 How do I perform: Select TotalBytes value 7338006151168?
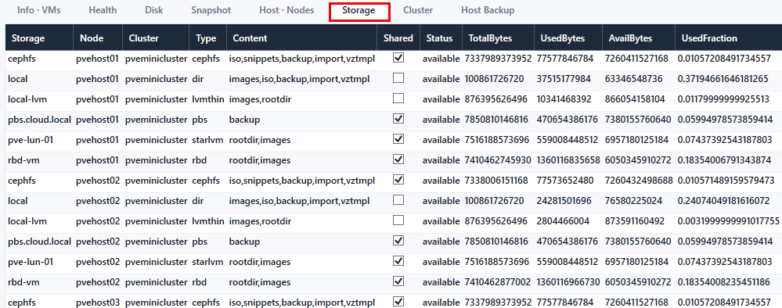pos(496,180)
